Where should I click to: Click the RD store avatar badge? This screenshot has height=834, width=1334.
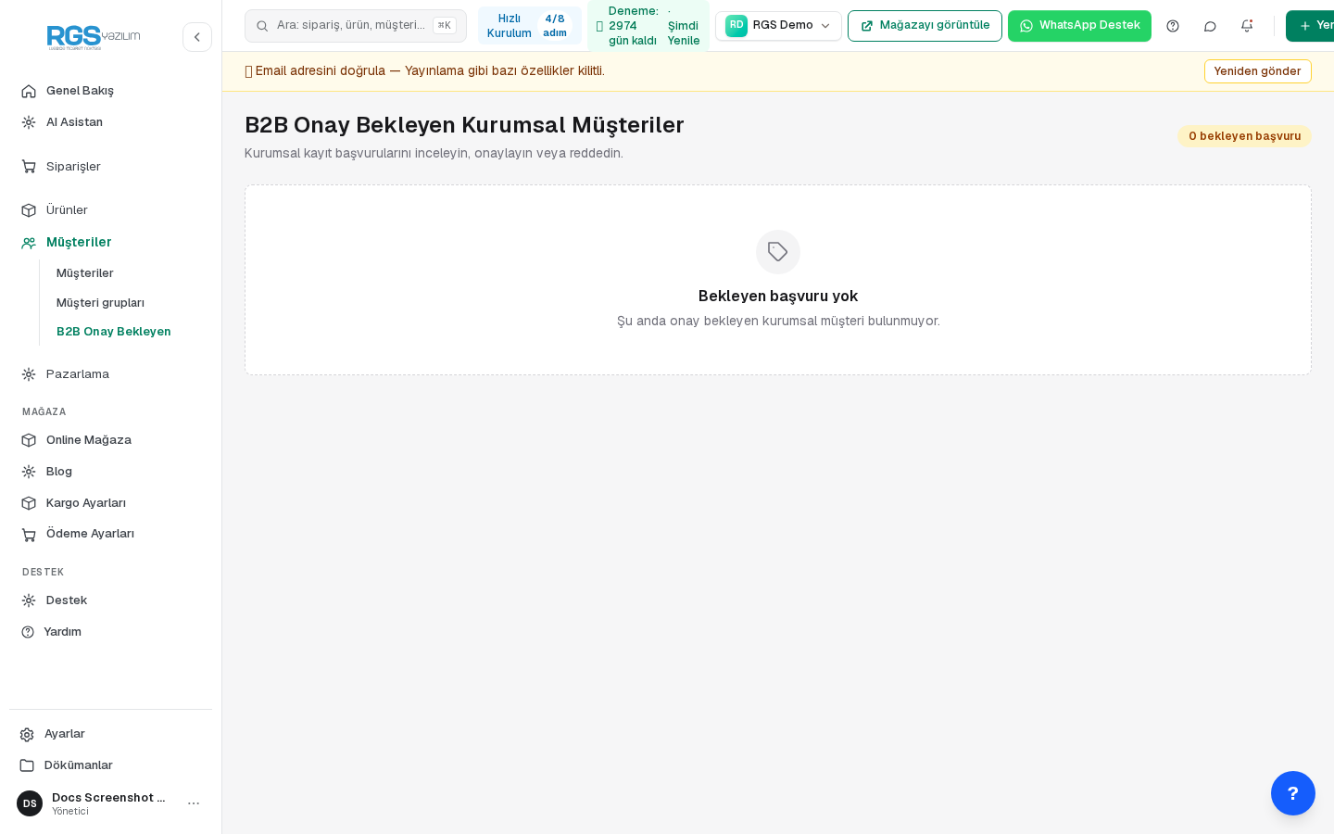[x=736, y=26]
